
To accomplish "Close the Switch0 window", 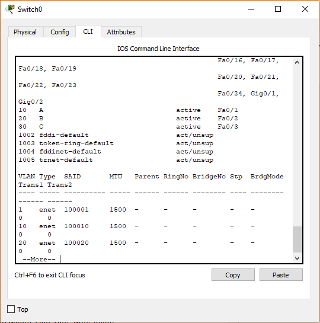I will 305,9.
